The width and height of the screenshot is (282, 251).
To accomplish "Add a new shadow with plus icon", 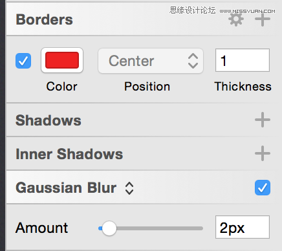I will tap(263, 120).
